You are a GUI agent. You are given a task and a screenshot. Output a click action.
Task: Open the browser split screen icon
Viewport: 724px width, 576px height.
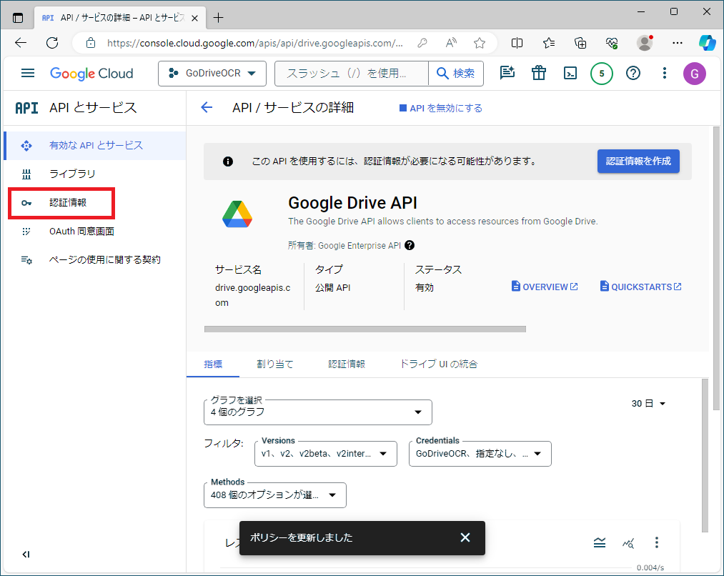(x=517, y=43)
